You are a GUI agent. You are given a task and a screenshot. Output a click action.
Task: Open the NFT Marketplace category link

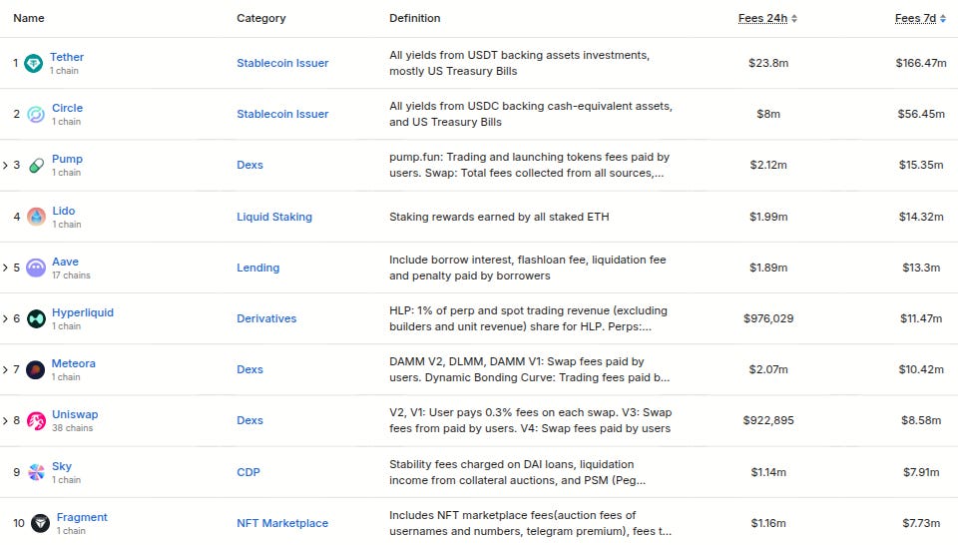pyautogui.click(x=282, y=523)
